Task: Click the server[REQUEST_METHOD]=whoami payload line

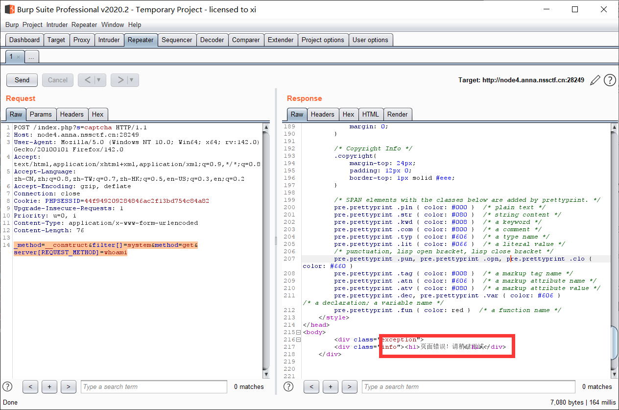Action: [x=71, y=252]
